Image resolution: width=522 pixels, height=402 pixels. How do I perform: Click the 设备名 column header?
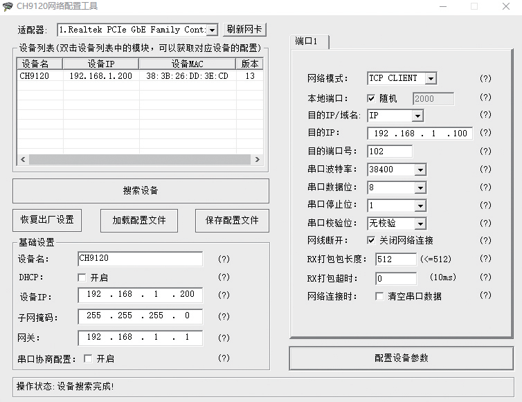39,64
